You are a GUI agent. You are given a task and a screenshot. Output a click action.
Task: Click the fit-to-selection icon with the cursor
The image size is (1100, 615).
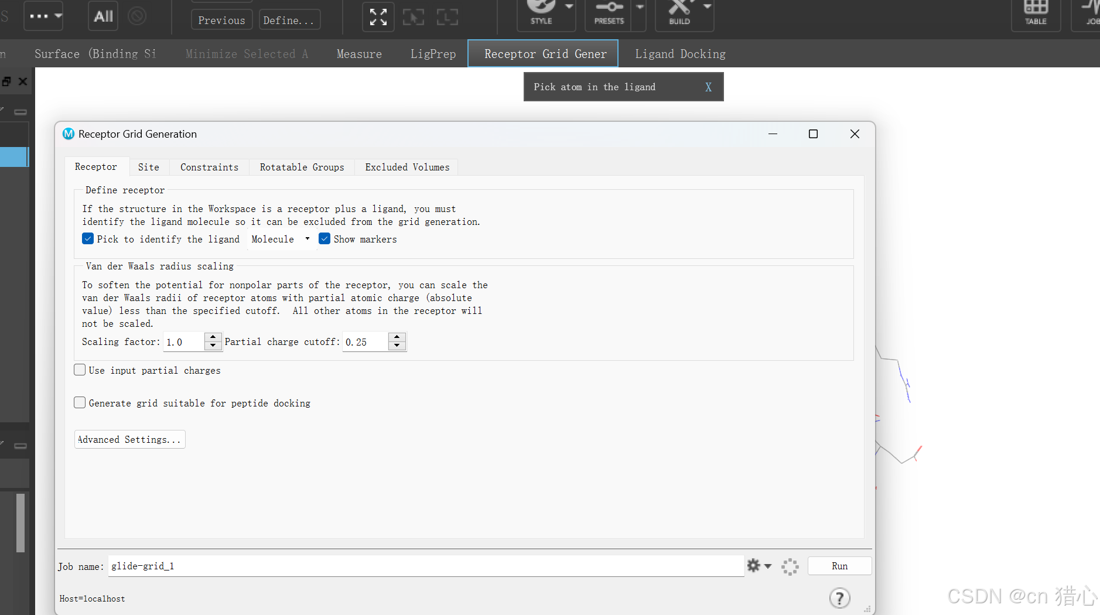(413, 17)
